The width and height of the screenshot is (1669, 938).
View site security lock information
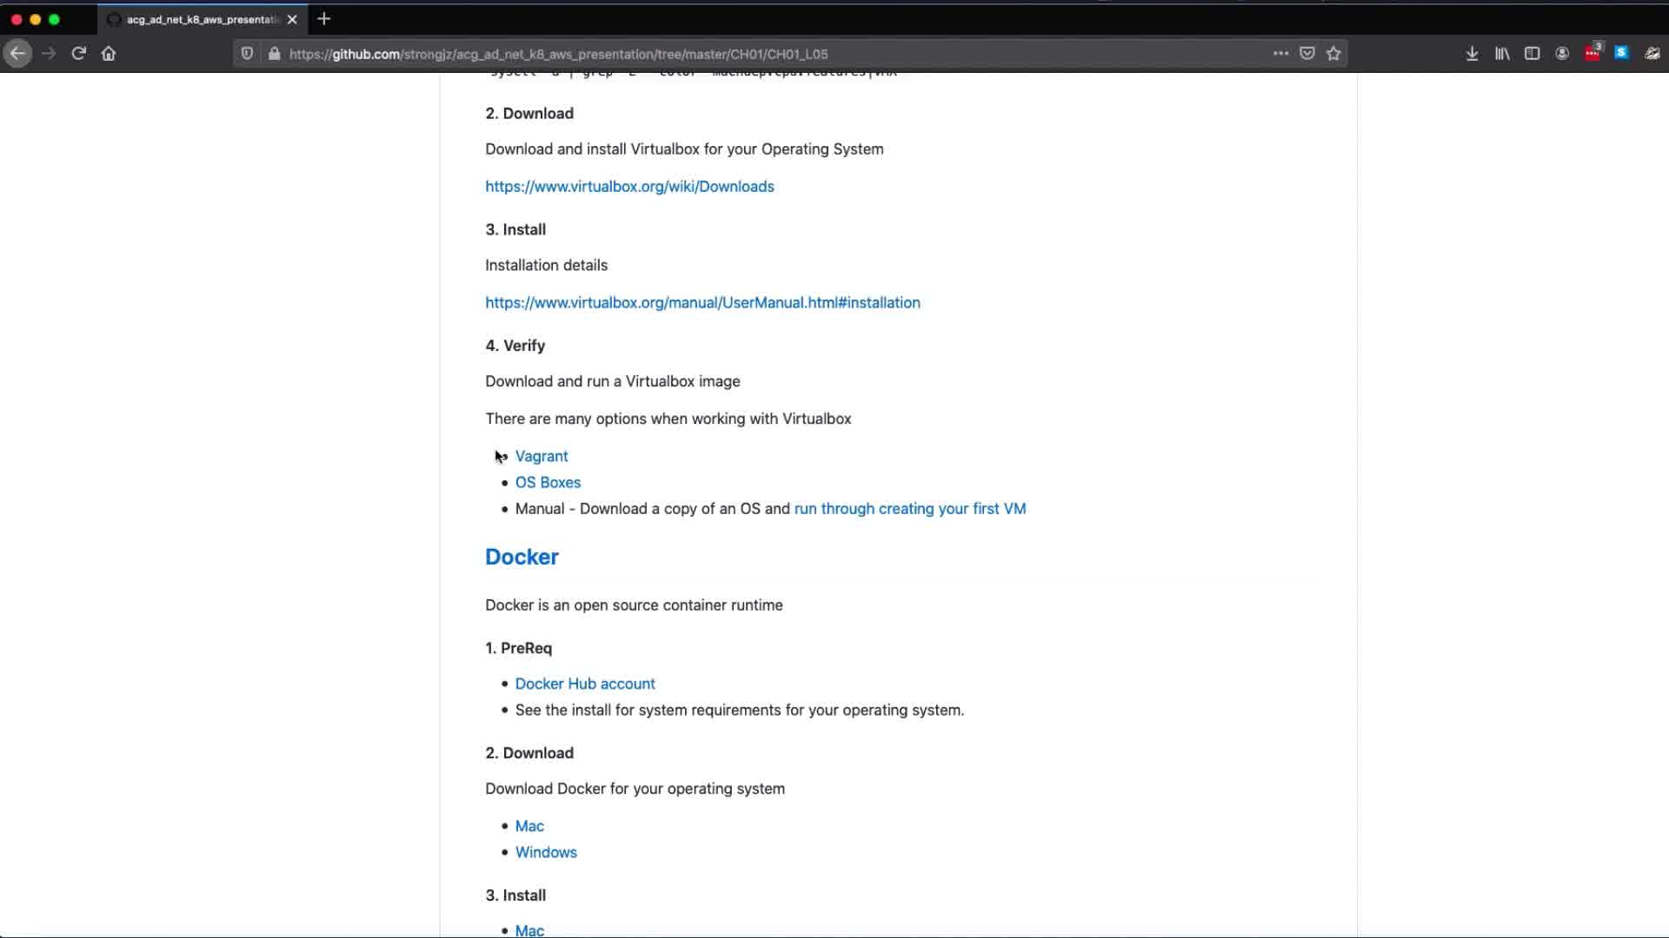(274, 54)
